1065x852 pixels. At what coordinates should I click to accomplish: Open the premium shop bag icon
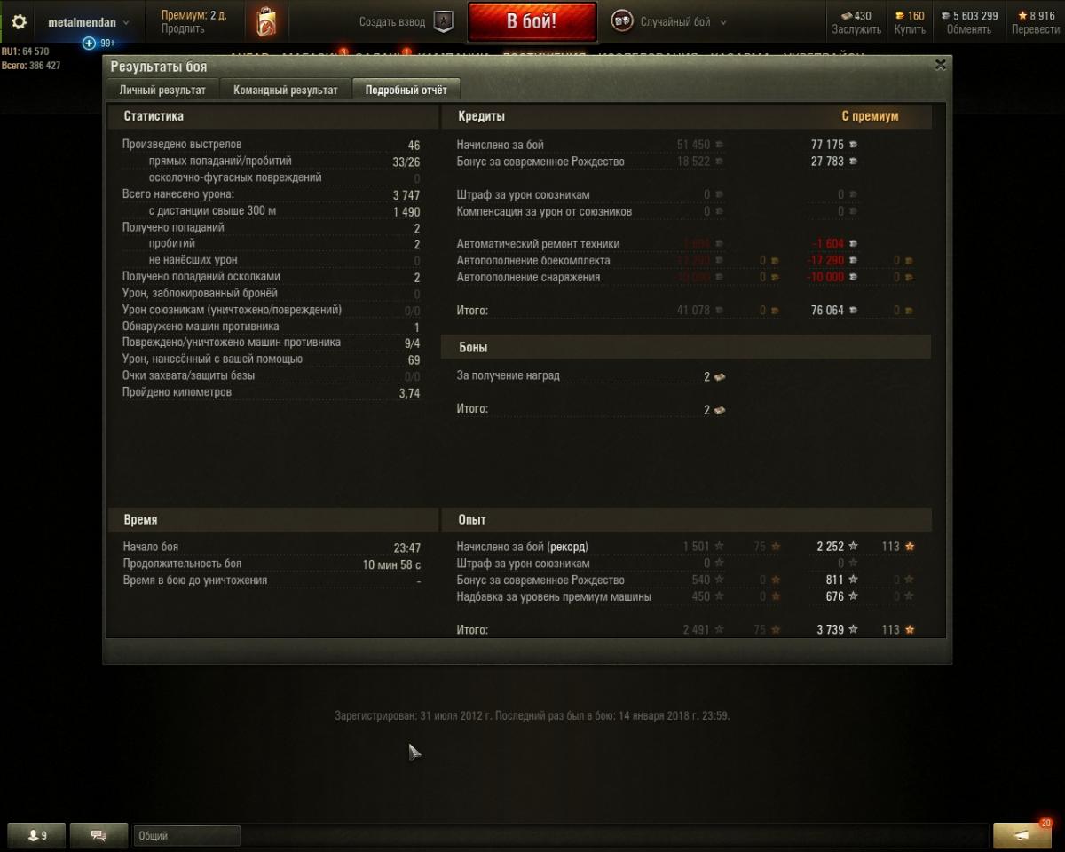265,22
